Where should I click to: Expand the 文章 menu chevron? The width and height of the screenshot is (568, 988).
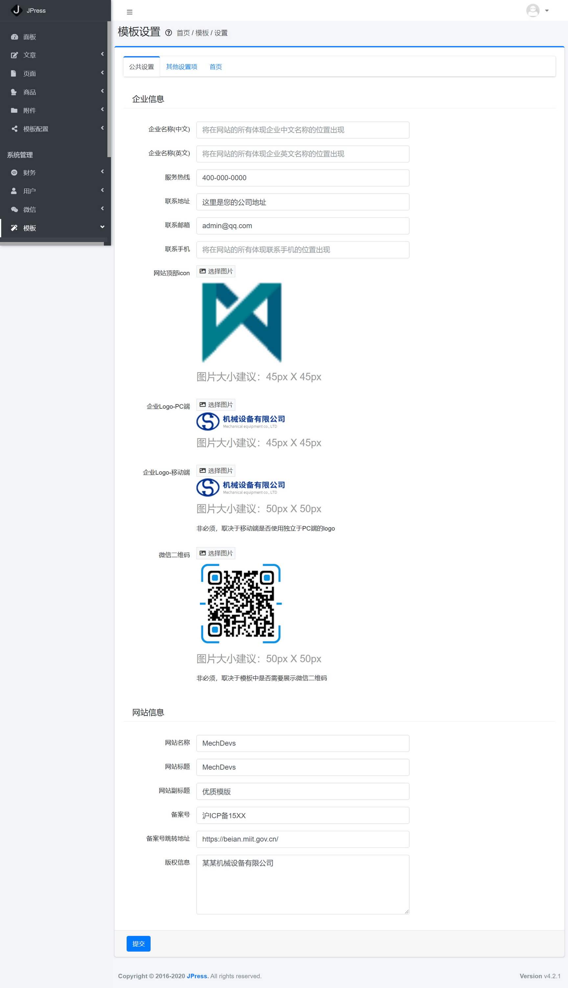coord(102,54)
